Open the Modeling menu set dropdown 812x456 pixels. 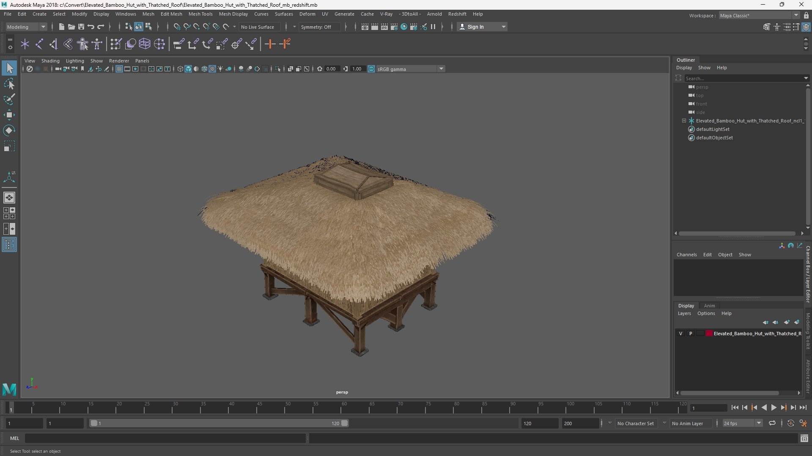pos(26,27)
